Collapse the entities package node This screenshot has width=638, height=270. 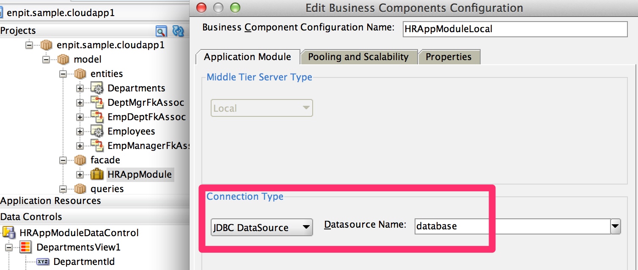pos(63,74)
